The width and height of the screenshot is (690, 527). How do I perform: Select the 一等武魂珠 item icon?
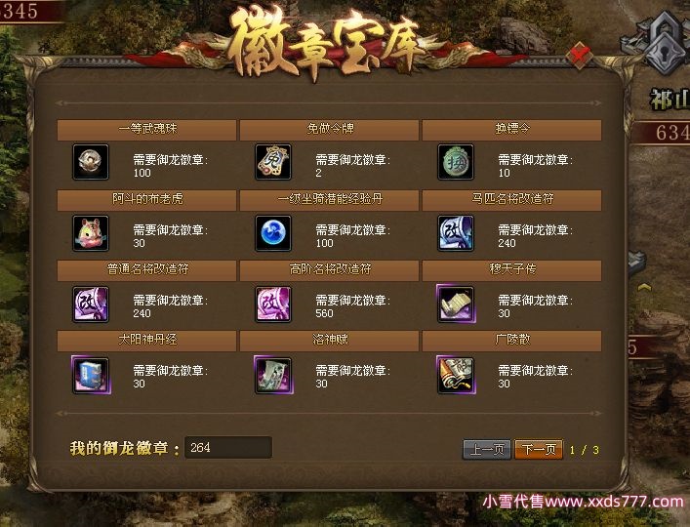click(x=91, y=162)
